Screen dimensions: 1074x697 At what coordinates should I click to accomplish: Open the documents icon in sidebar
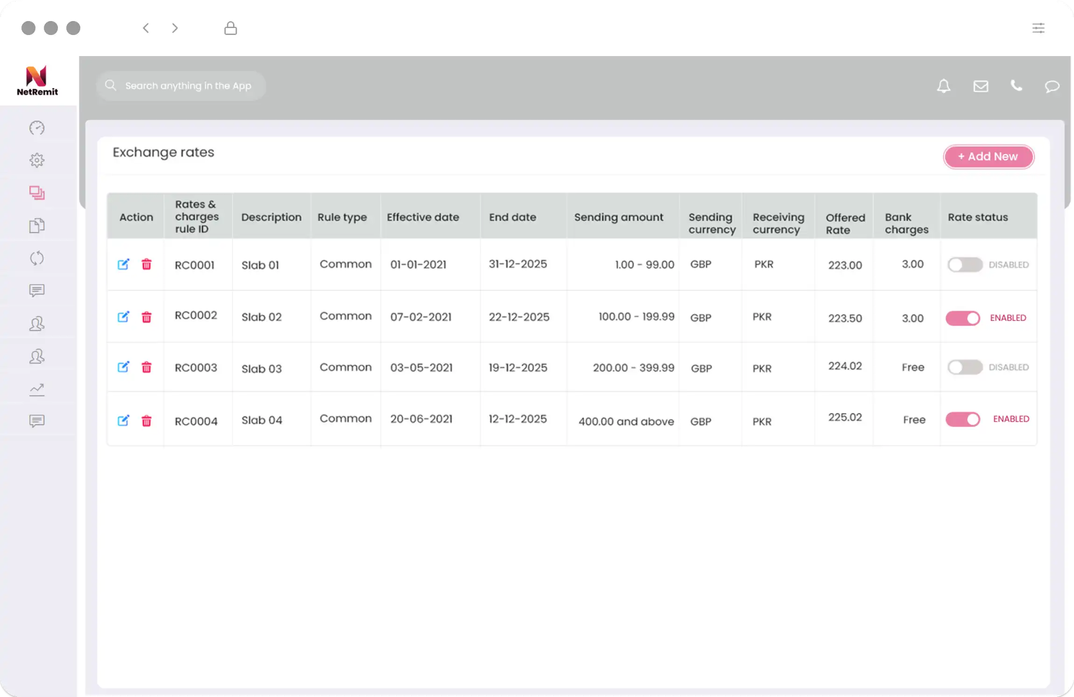tap(37, 226)
